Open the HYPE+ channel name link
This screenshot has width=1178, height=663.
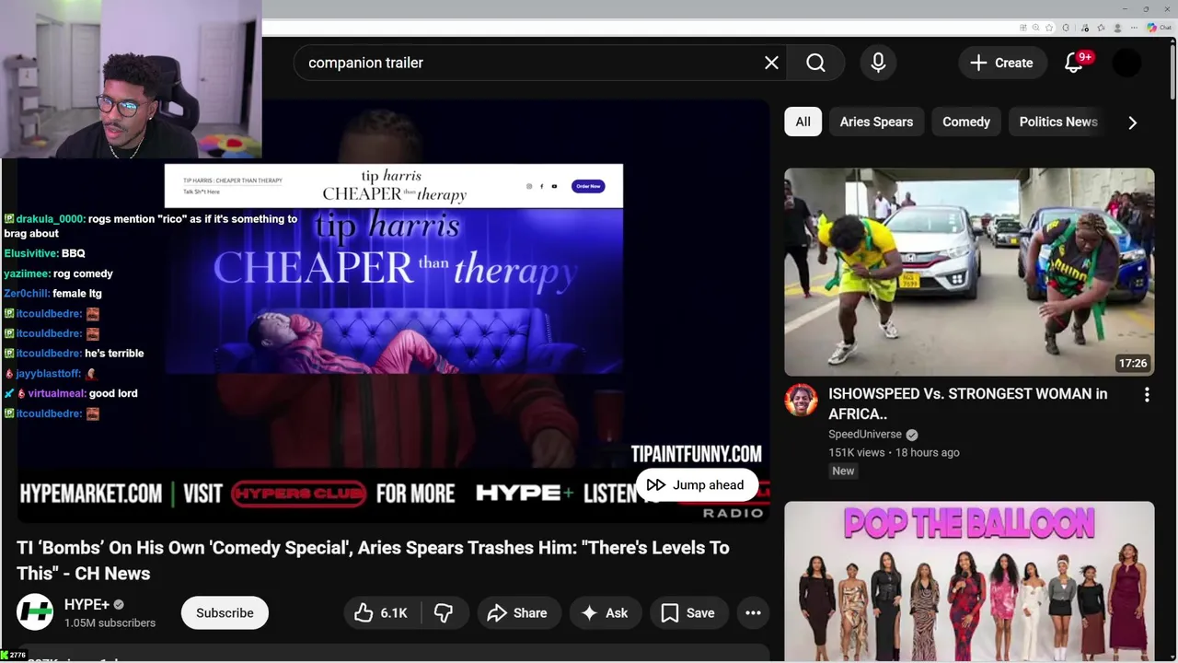click(87, 605)
